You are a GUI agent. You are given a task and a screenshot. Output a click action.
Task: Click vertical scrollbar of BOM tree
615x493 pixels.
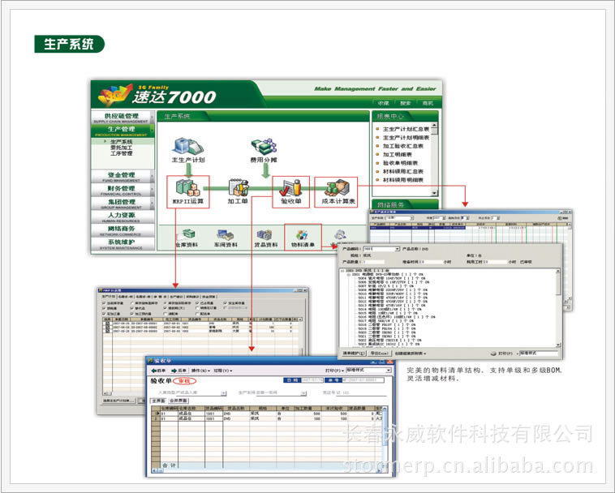(x=558, y=308)
